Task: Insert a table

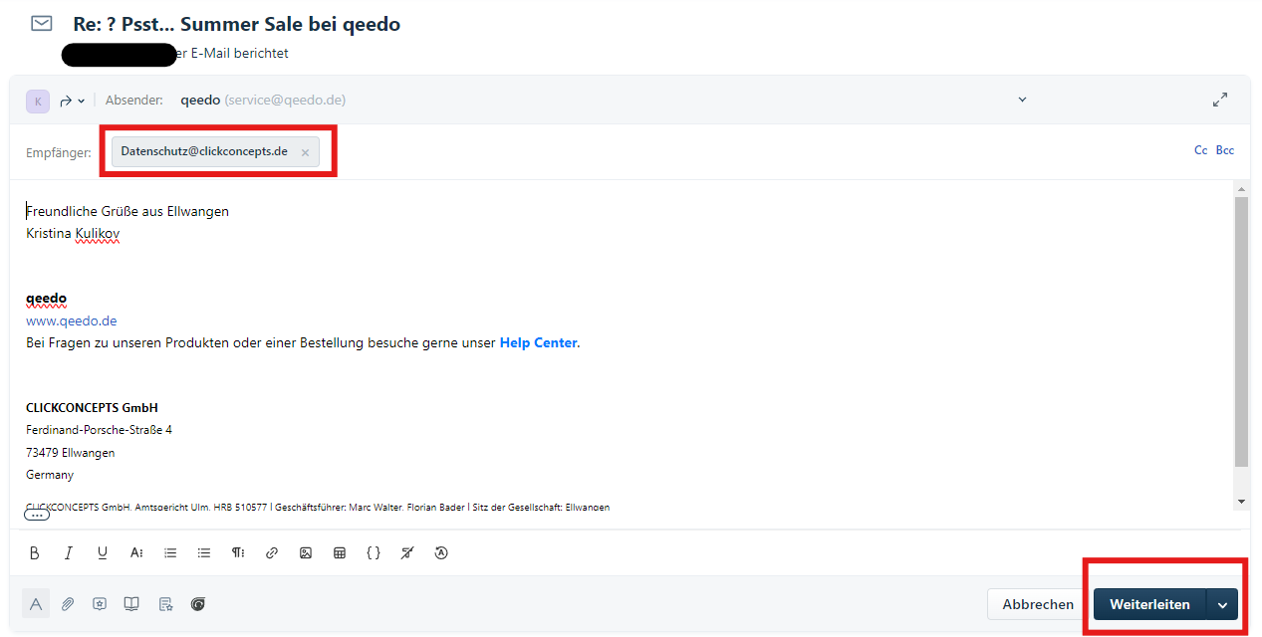Action: click(x=340, y=553)
